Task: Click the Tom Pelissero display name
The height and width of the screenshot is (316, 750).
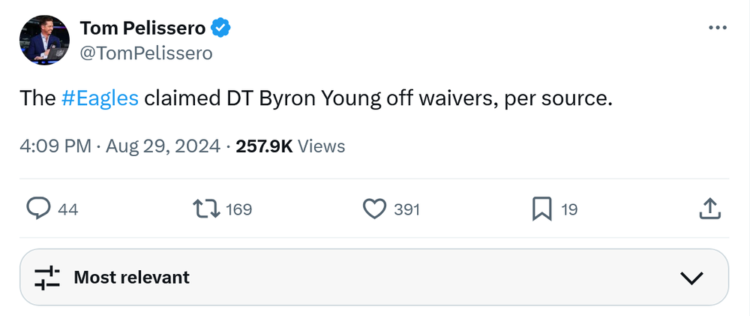Action: point(142,28)
